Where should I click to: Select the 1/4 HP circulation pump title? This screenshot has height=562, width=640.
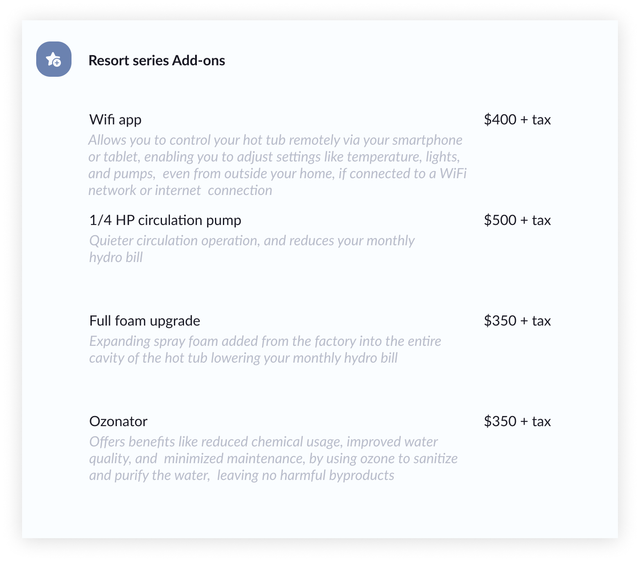165,220
